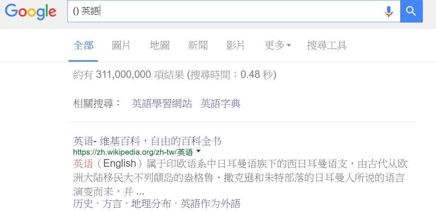Click the 相關搜尋 label
The width and height of the screenshot is (436, 213).
pos(97,104)
